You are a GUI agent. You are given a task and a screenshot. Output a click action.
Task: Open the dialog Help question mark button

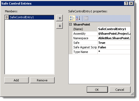(126, 3)
